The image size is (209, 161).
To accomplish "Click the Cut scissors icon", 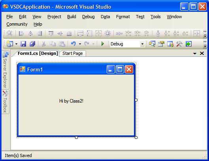I will click(43, 44).
